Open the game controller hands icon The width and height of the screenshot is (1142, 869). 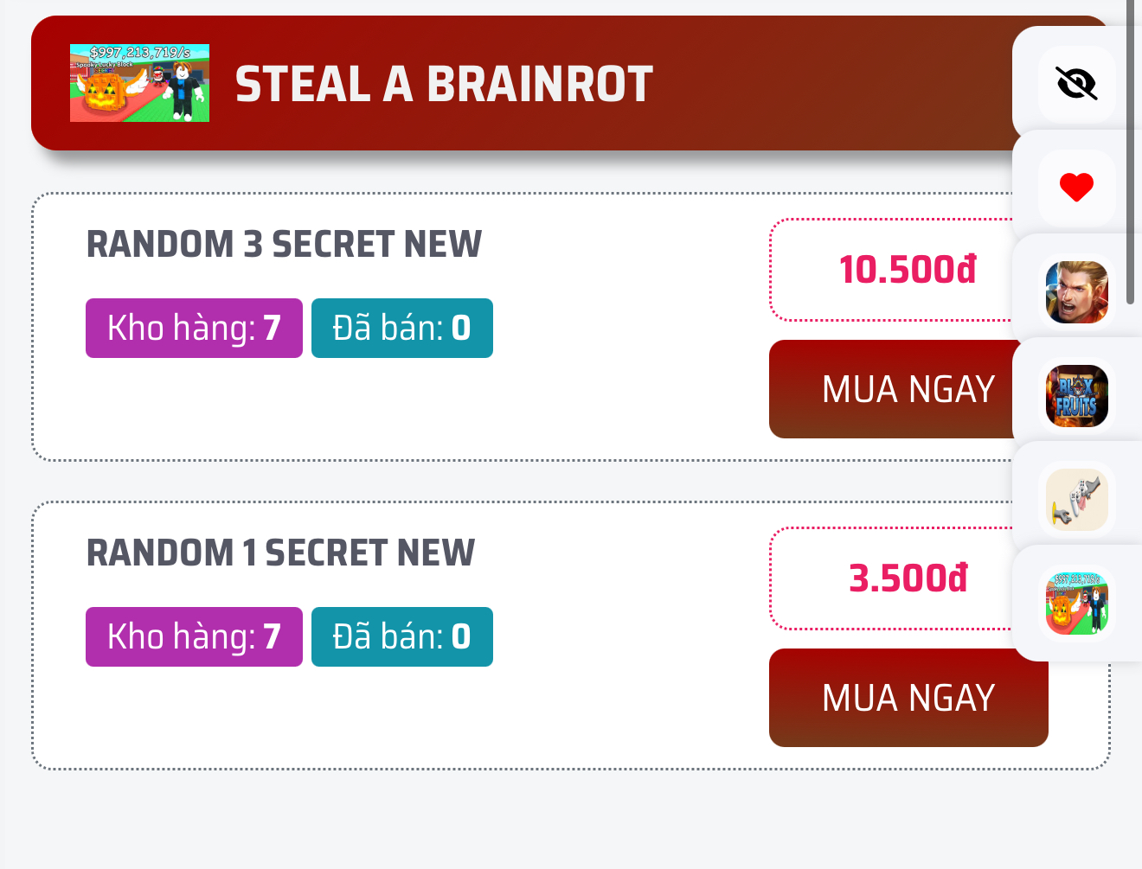[x=1076, y=500]
